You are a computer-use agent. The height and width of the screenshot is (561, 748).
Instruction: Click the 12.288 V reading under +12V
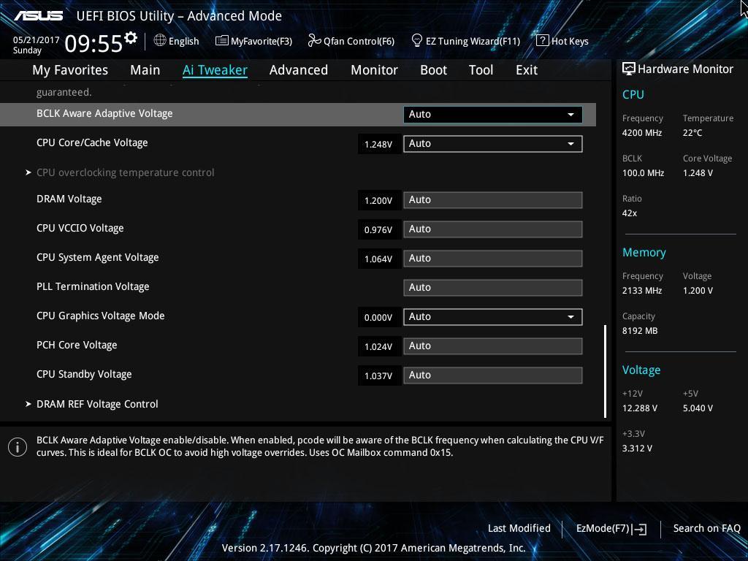click(640, 408)
